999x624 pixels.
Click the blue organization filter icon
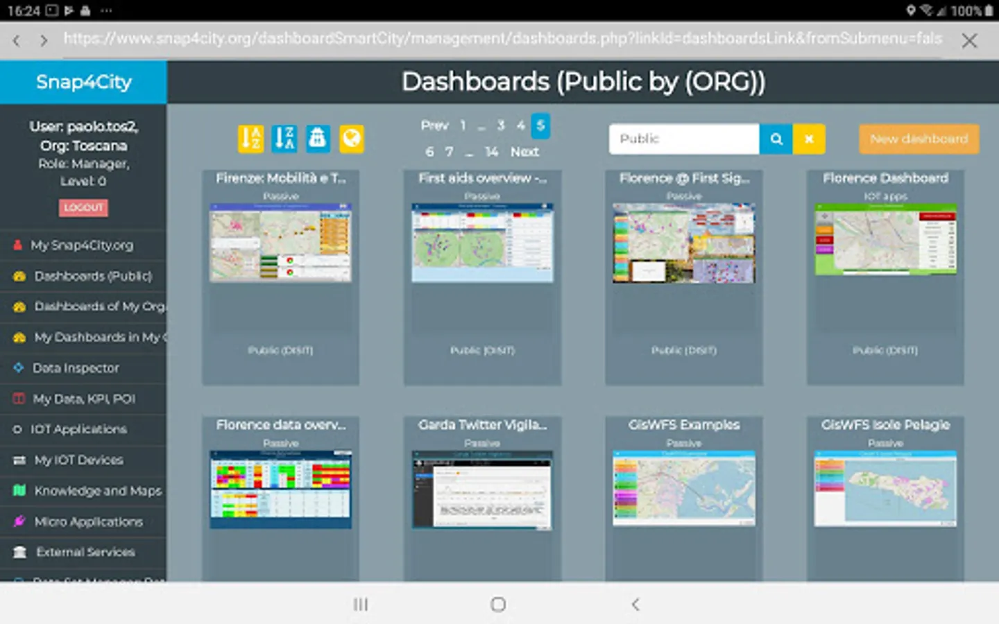[x=318, y=139]
